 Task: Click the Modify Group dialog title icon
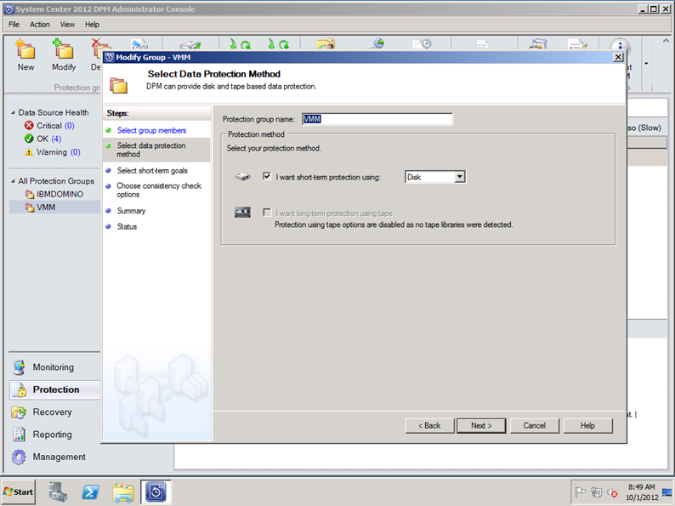(110, 57)
